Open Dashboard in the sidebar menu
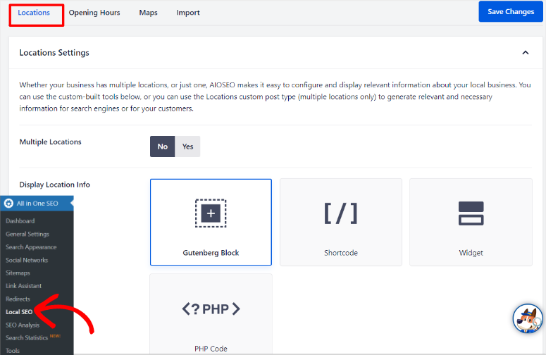Screen dimensions: 546x355 point(20,220)
